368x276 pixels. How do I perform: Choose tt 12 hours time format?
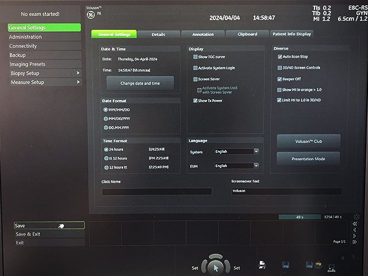pos(106,159)
